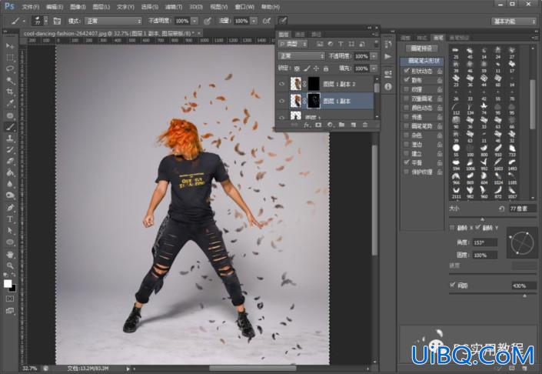Click the add layer style fx icon
The width and height of the screenshot is (542, 374).
pos(306,125)
